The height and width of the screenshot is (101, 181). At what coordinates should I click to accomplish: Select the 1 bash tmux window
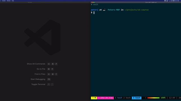click(118, 98)
